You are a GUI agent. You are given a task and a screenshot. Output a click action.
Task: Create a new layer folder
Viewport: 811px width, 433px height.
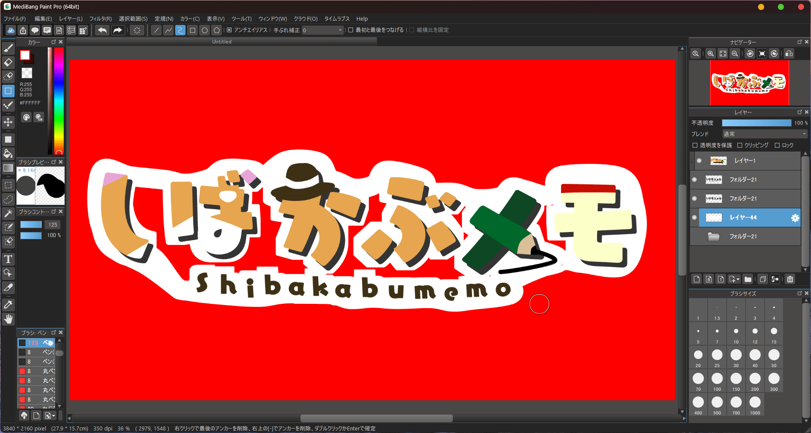pos(748,279)
